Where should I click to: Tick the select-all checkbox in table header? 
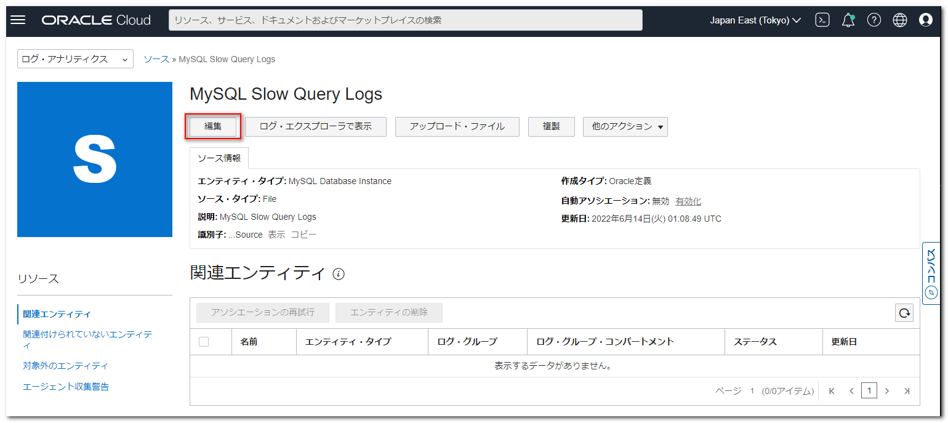(x=204, y=342)
